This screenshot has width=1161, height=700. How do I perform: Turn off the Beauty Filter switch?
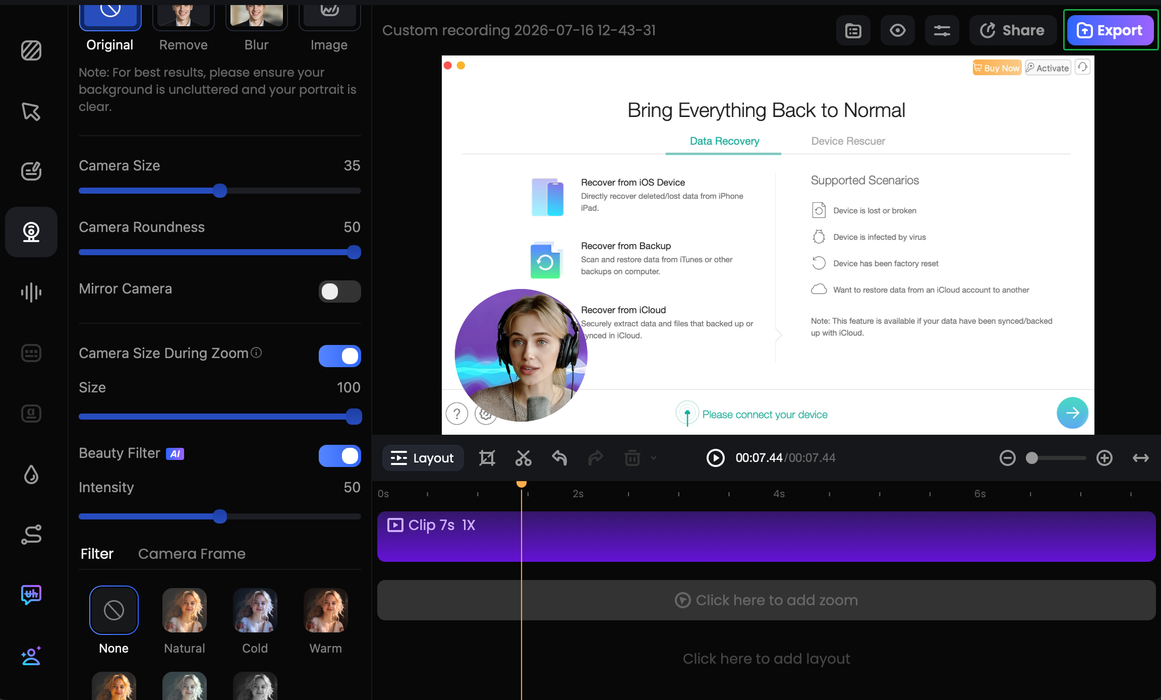pos(340,456)
